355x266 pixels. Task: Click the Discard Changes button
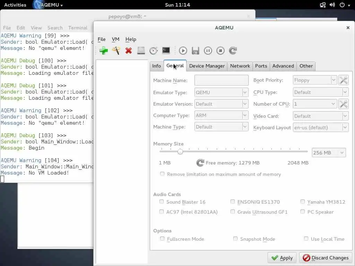tap(325, 258)
